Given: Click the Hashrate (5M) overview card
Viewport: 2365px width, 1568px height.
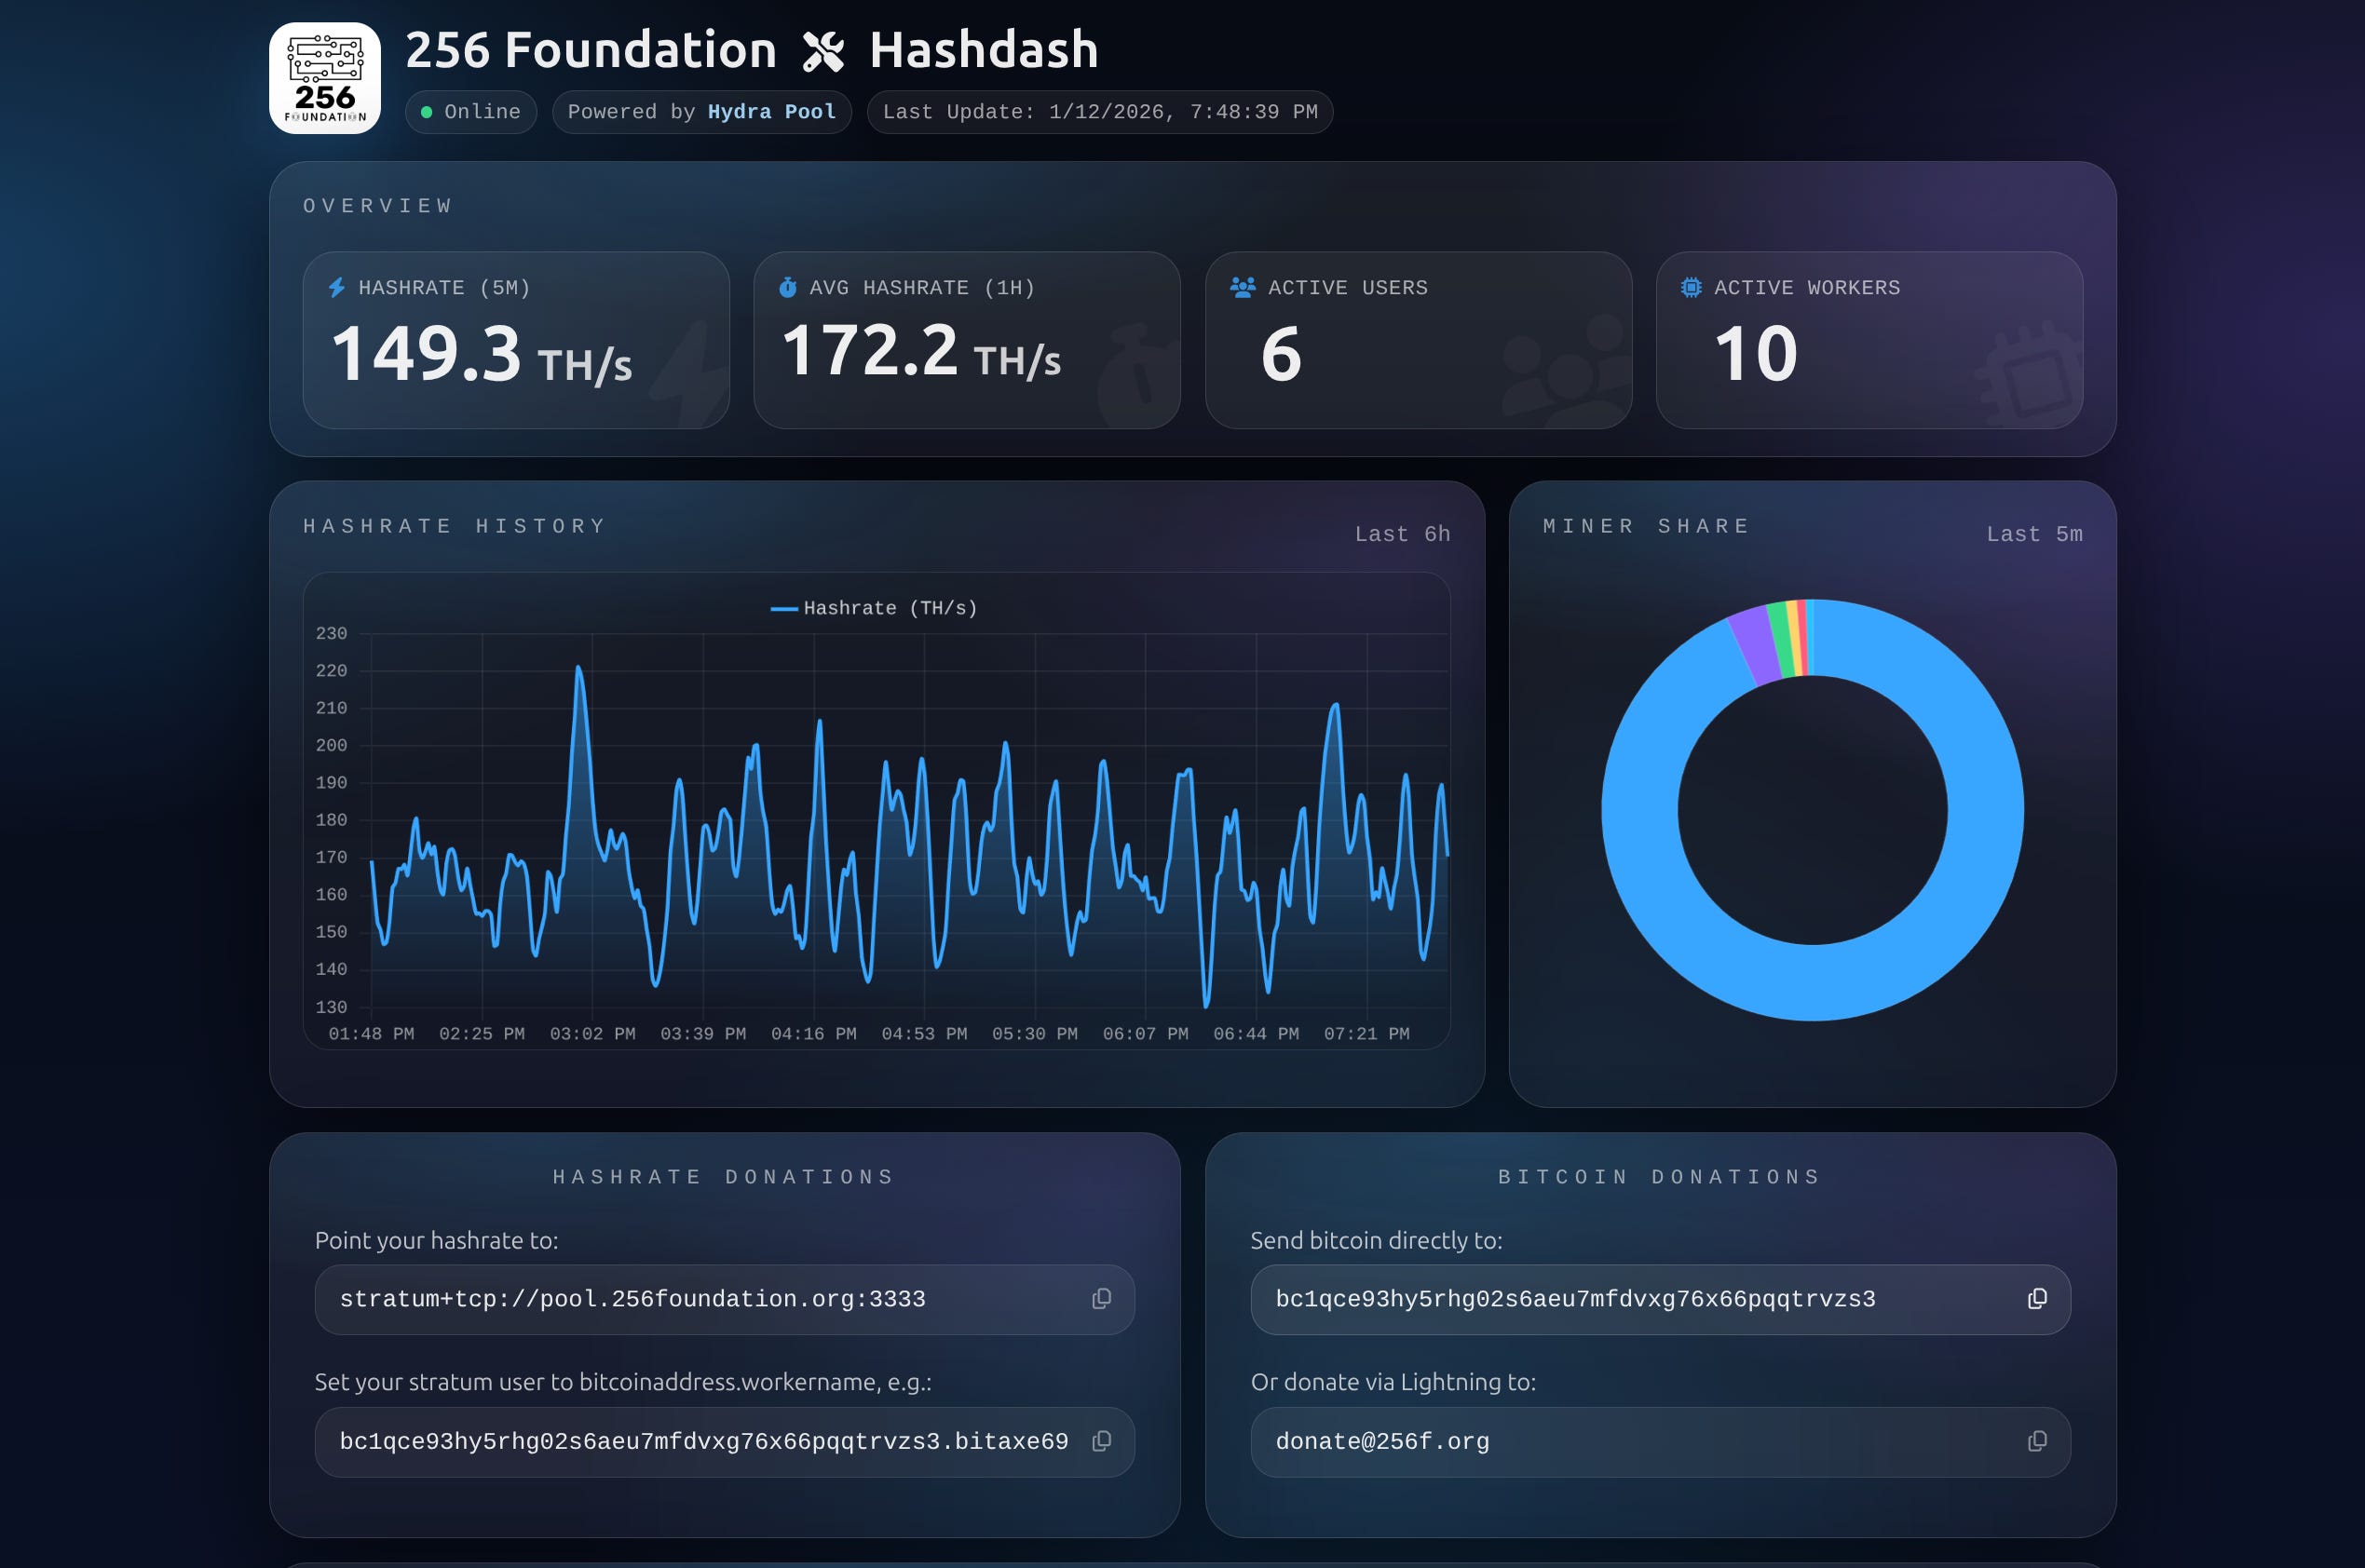Looking at the screenshot, I should [515, 340].
